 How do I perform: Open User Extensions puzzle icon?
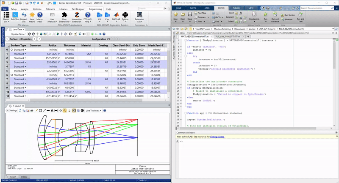tap(64, 17)
